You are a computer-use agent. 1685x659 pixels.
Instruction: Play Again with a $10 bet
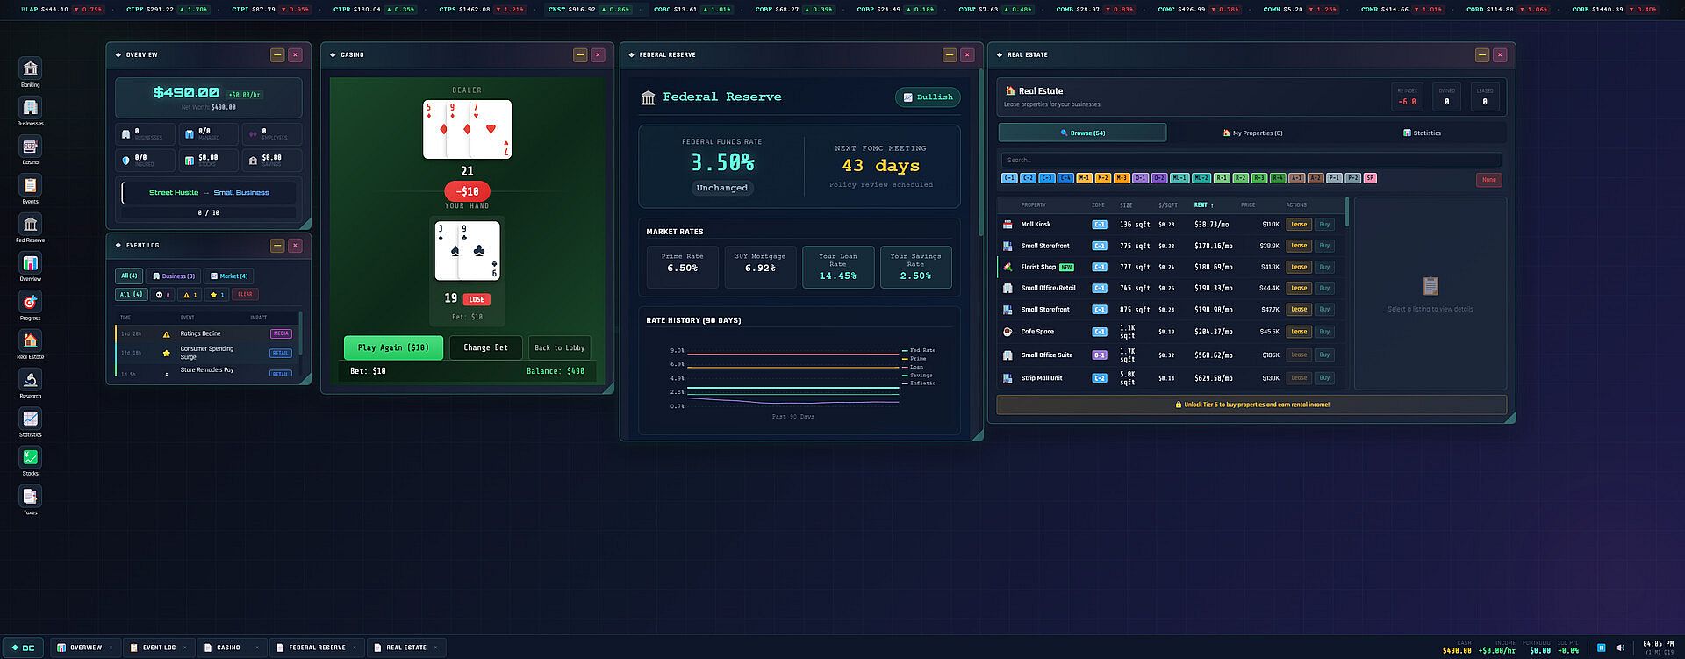coord(394,347)
